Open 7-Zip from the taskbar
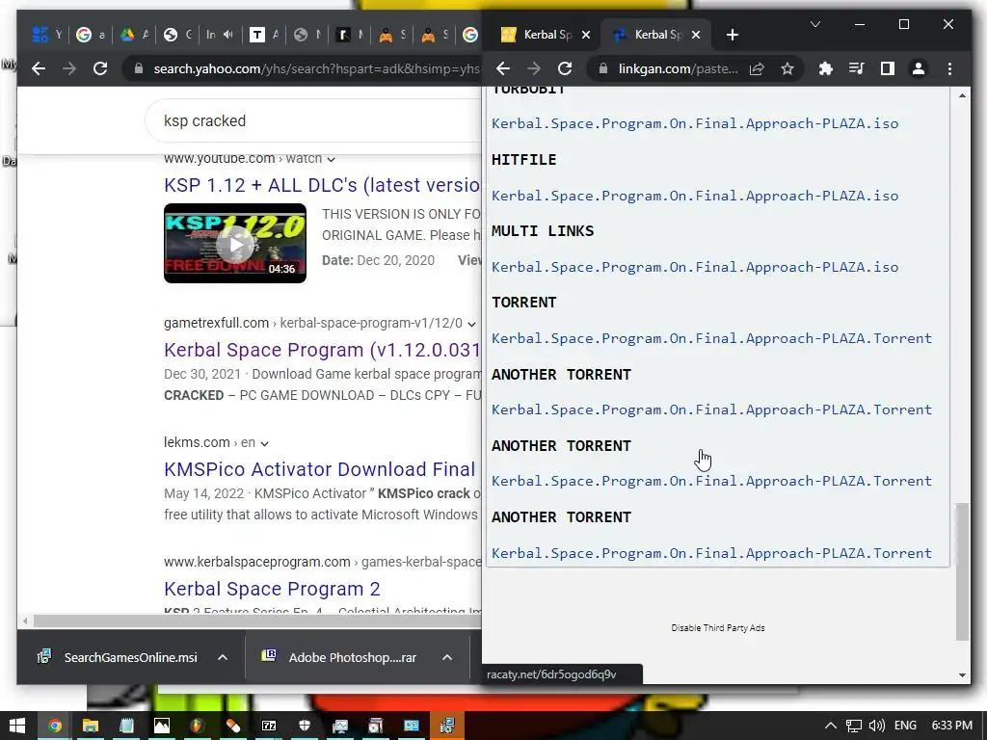This screenshot has width=987, height=740. click(269, 726)
